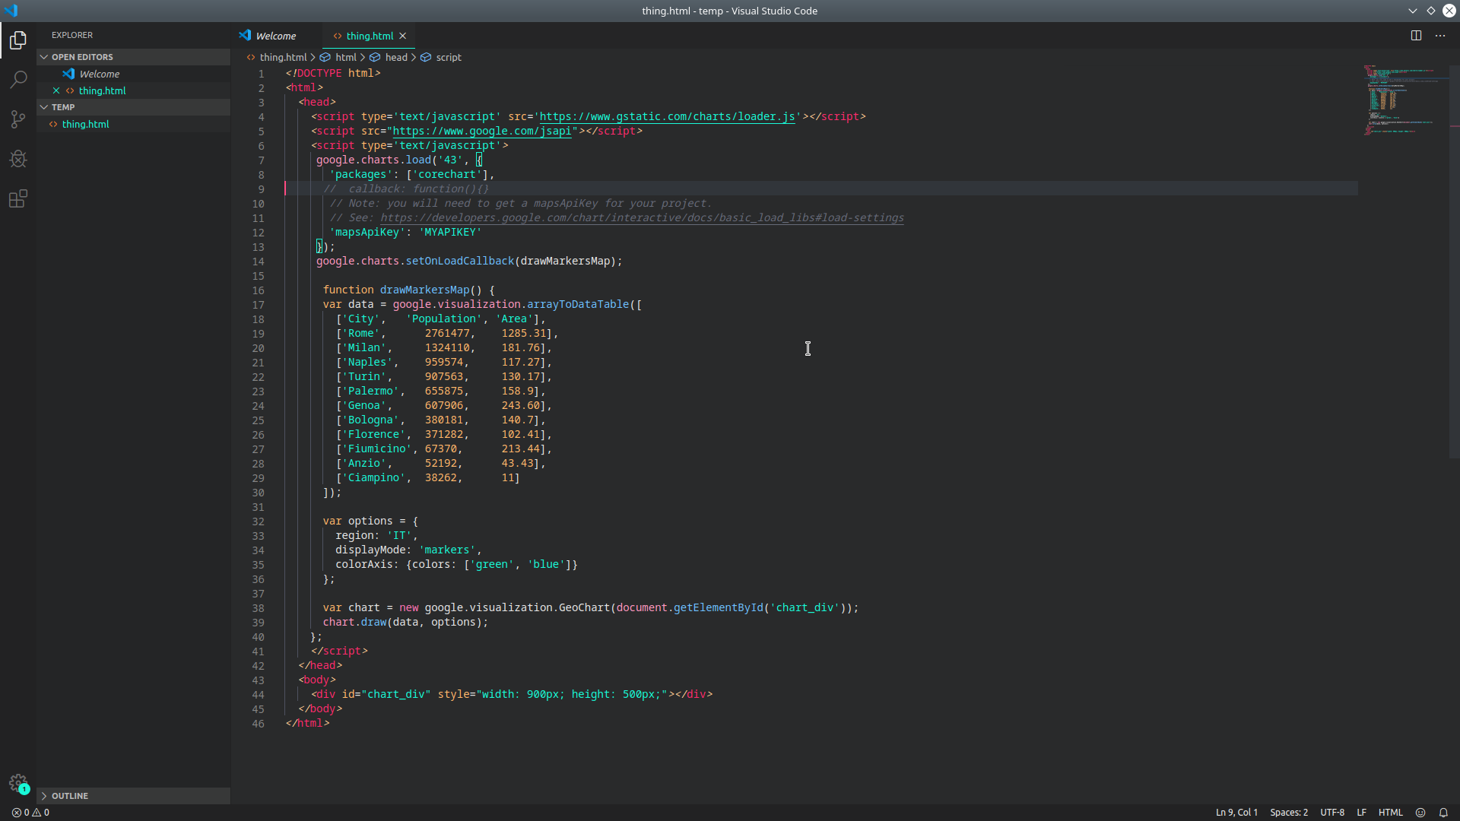Close thing.html in Open Editors list
The width and height of the screenshot is (1460, 821).
pyautogui.click(x=56, y=90)
